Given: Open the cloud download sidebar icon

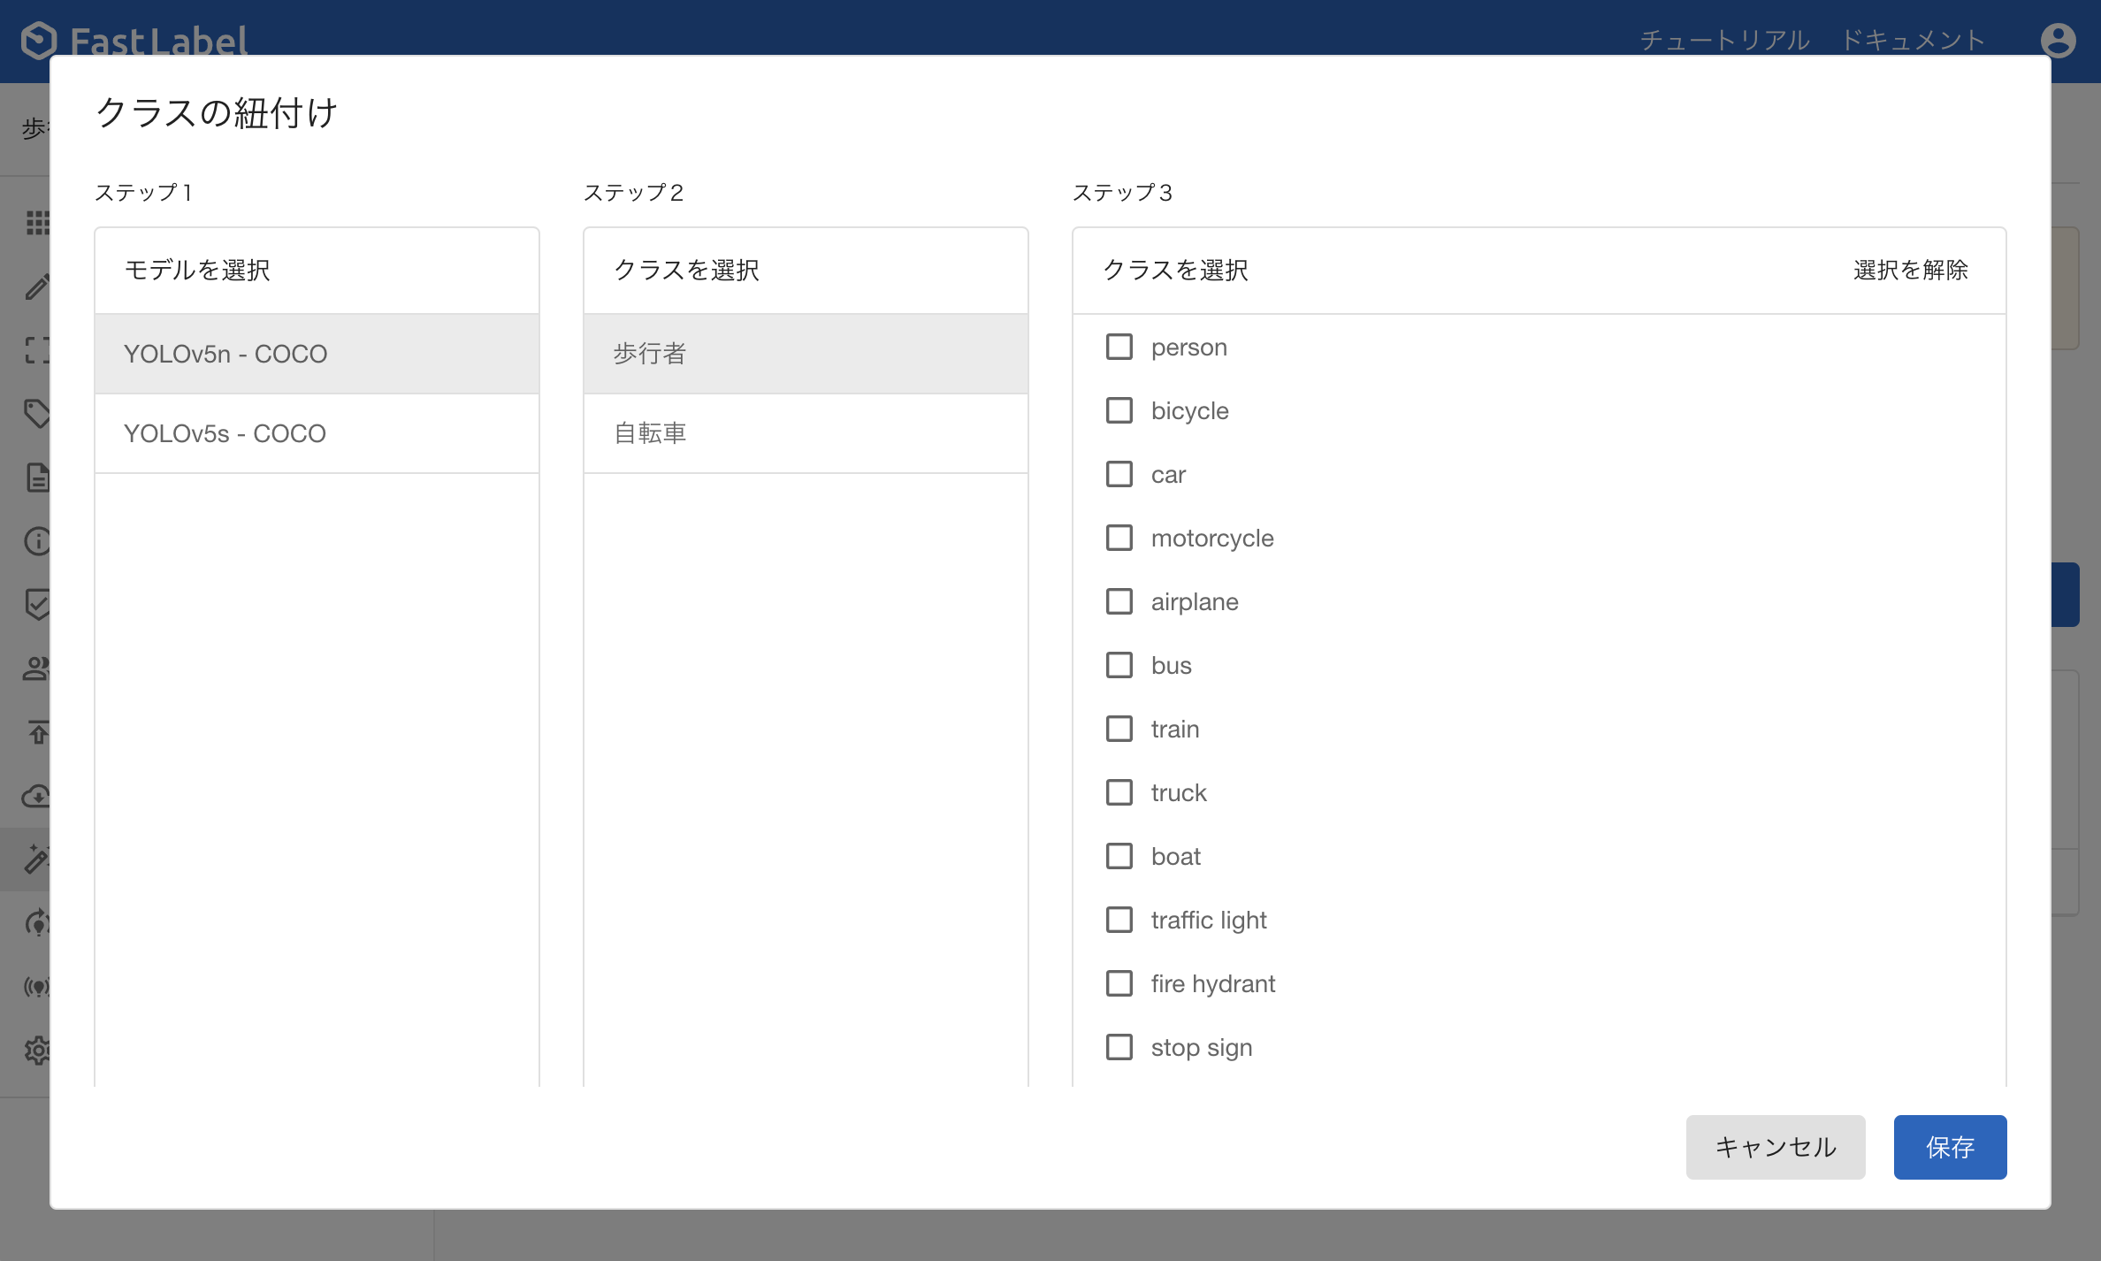Looking at the screenshot, I should click(x=37, y=796).
